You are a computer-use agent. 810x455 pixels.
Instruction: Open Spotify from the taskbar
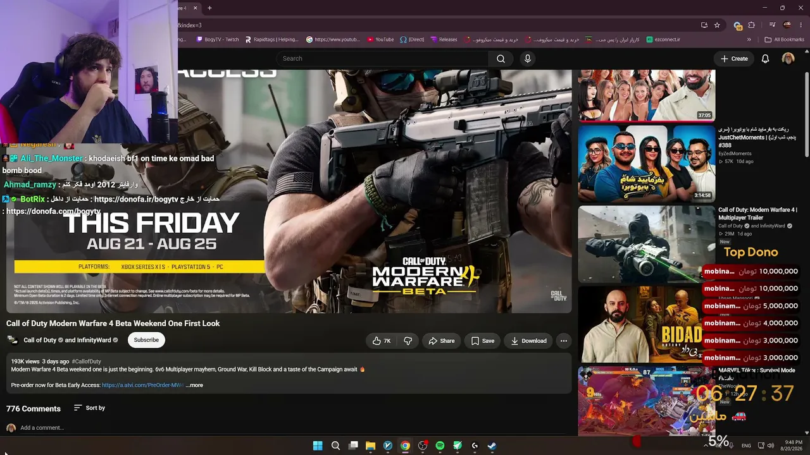click(440, 446)
